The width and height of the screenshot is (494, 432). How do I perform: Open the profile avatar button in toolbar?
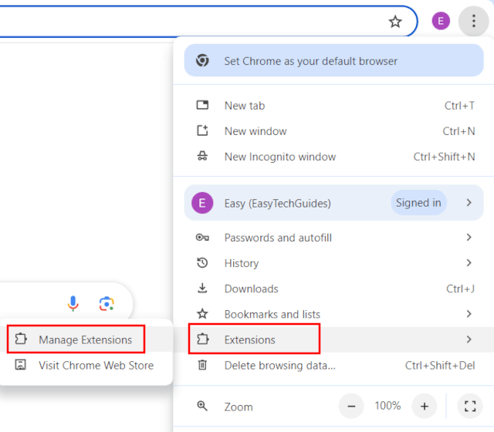click(441, 22)
